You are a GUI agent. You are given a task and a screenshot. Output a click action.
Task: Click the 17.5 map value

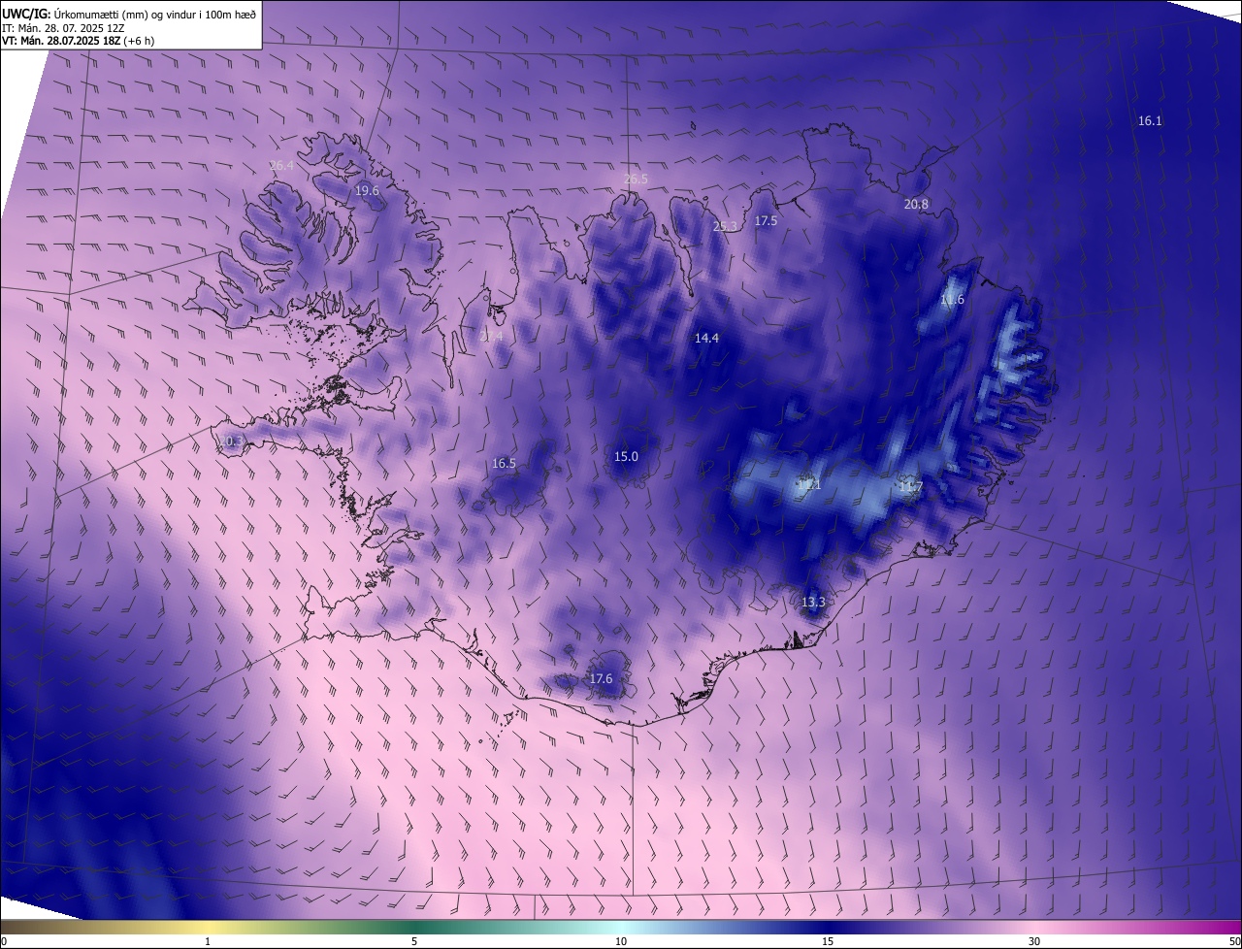[766, 221]
